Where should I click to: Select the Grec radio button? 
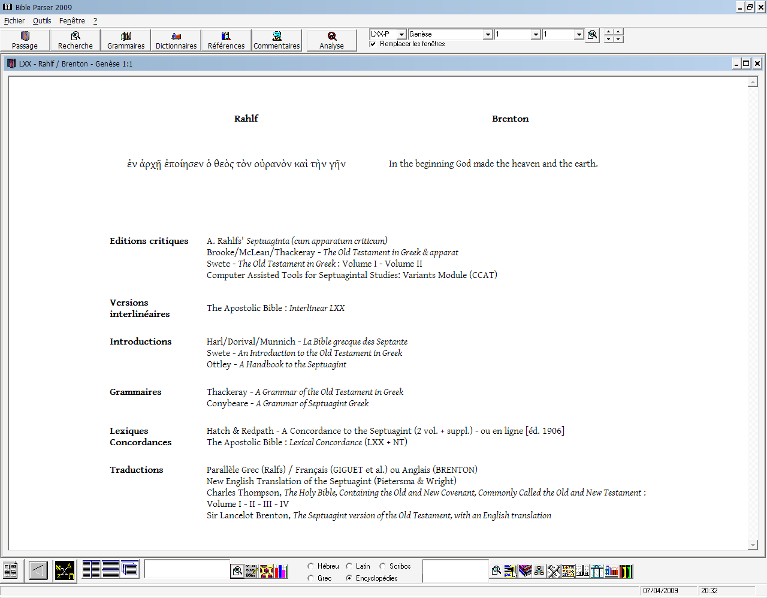[x=311, y=578]
